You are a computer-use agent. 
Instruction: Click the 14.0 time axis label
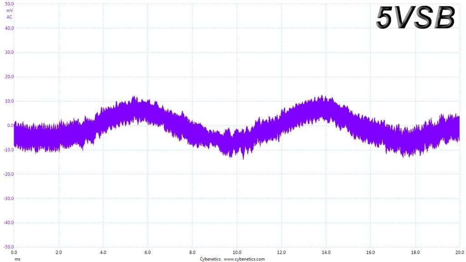[326, 252]
